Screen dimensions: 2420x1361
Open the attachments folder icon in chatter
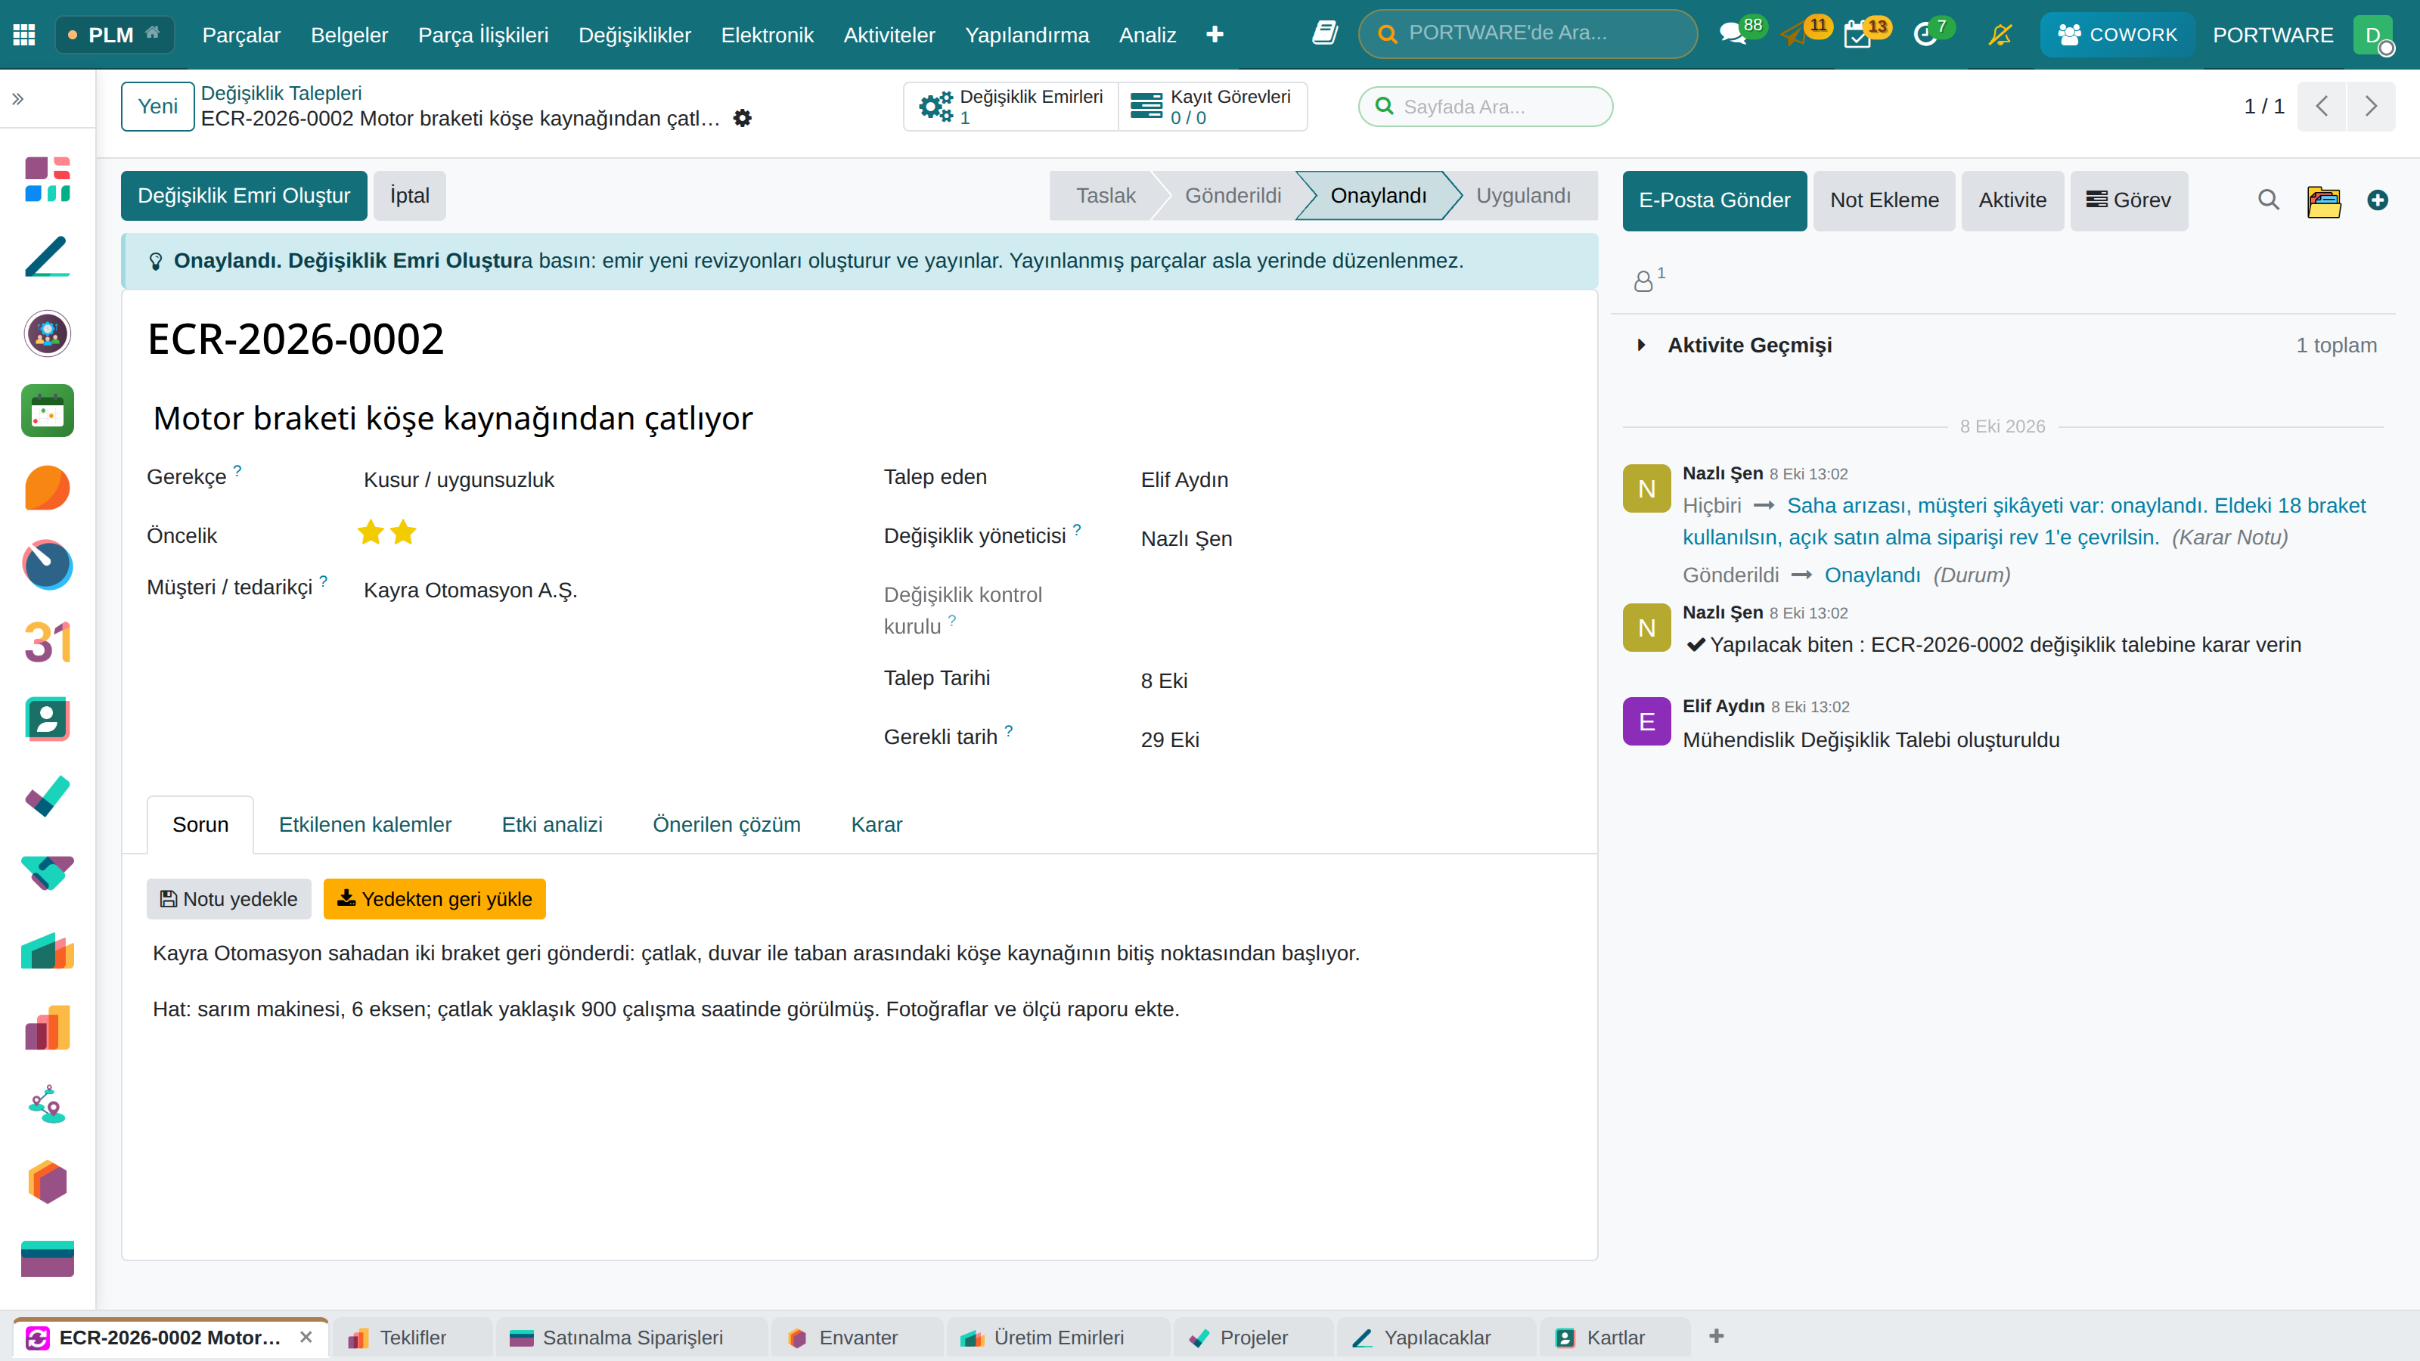tap(2323, 200)
